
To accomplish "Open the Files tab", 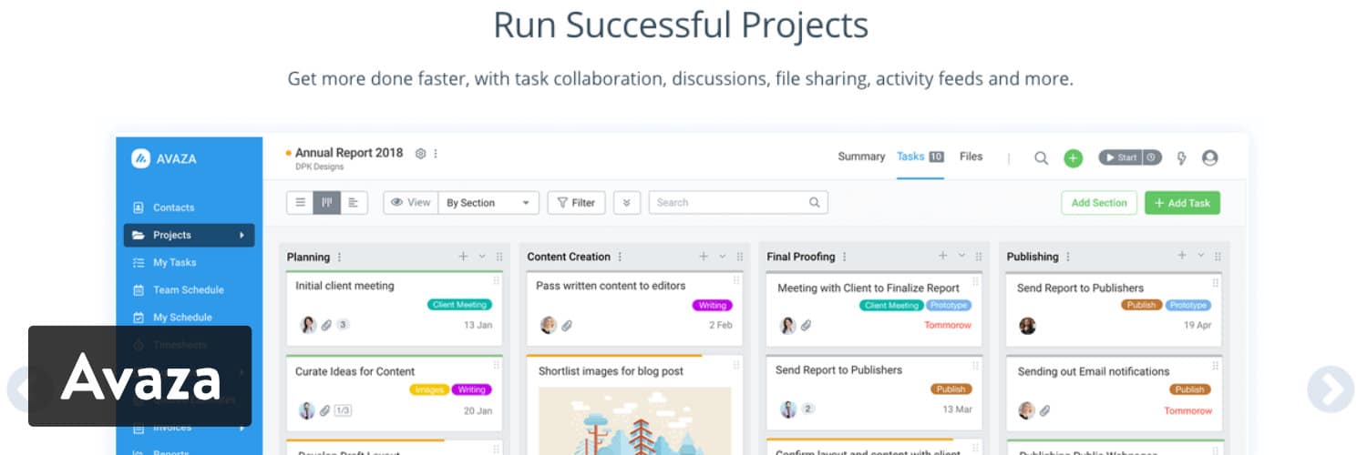I will tap(971, 157).
